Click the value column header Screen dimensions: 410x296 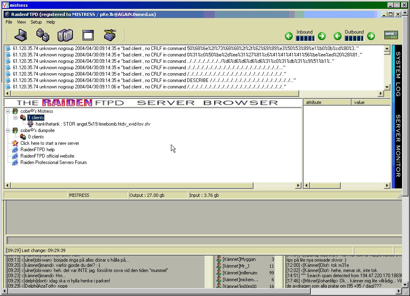coord(371,102)
